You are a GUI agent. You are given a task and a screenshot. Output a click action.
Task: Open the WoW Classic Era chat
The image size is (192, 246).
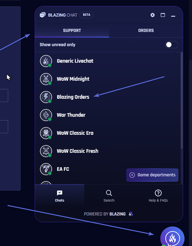(108, 133)
